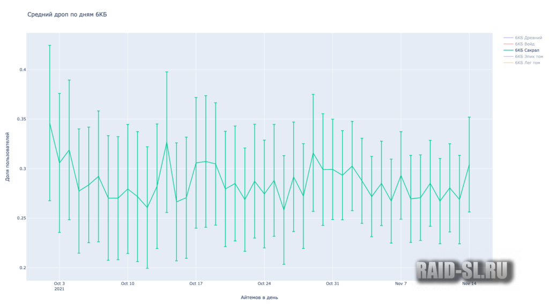This screenshot has height=307, width=549.
Task: Hide the 6КБ Сакрал trace via legend
Action: pyautogui.click(x=526, y=50)
